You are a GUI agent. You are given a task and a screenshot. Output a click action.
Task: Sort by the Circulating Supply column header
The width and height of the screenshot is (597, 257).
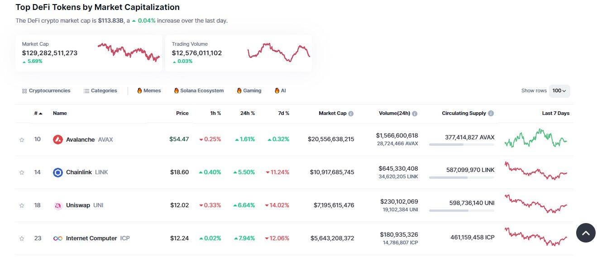point(464,113)
